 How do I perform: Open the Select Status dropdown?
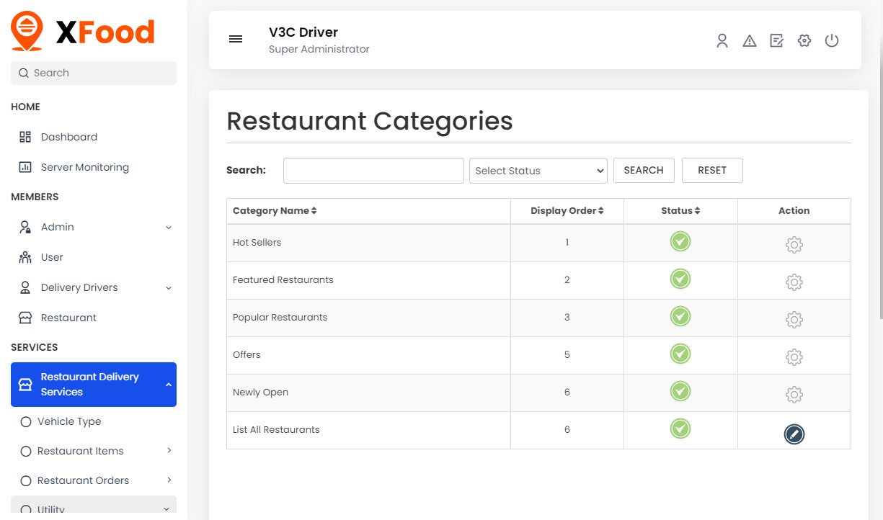tap(538, 170)
